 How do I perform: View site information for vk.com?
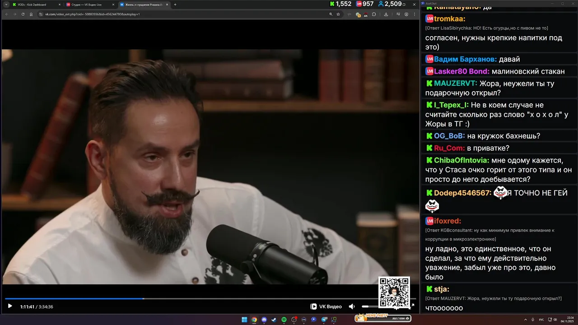(41, 14)
